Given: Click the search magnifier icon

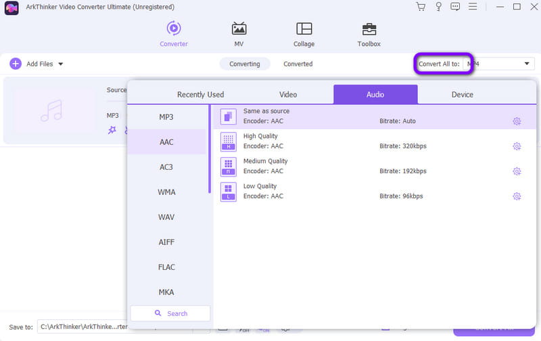Looking at the screenshot, I should (x=158, y=313).
